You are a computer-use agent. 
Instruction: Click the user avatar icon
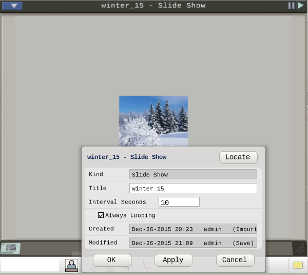click(71, 265)
